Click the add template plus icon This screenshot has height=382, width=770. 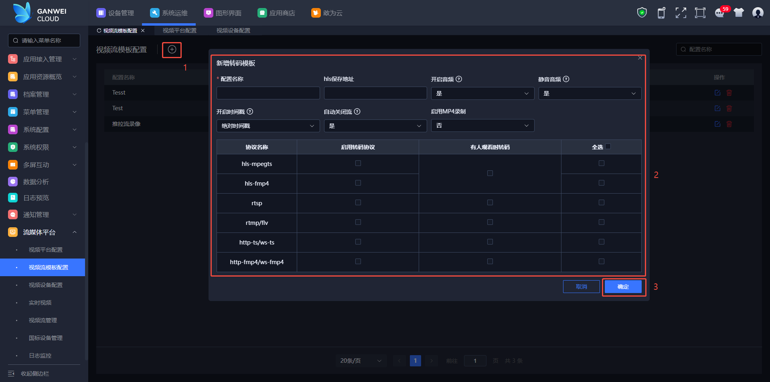[172, 50]
